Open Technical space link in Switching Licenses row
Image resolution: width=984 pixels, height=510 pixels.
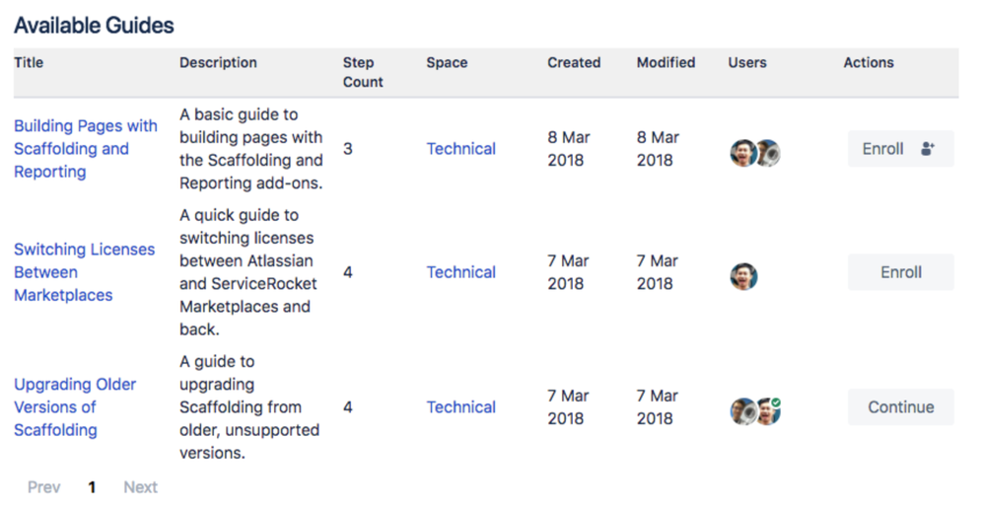pyautogui.click(x=460, y=272)
